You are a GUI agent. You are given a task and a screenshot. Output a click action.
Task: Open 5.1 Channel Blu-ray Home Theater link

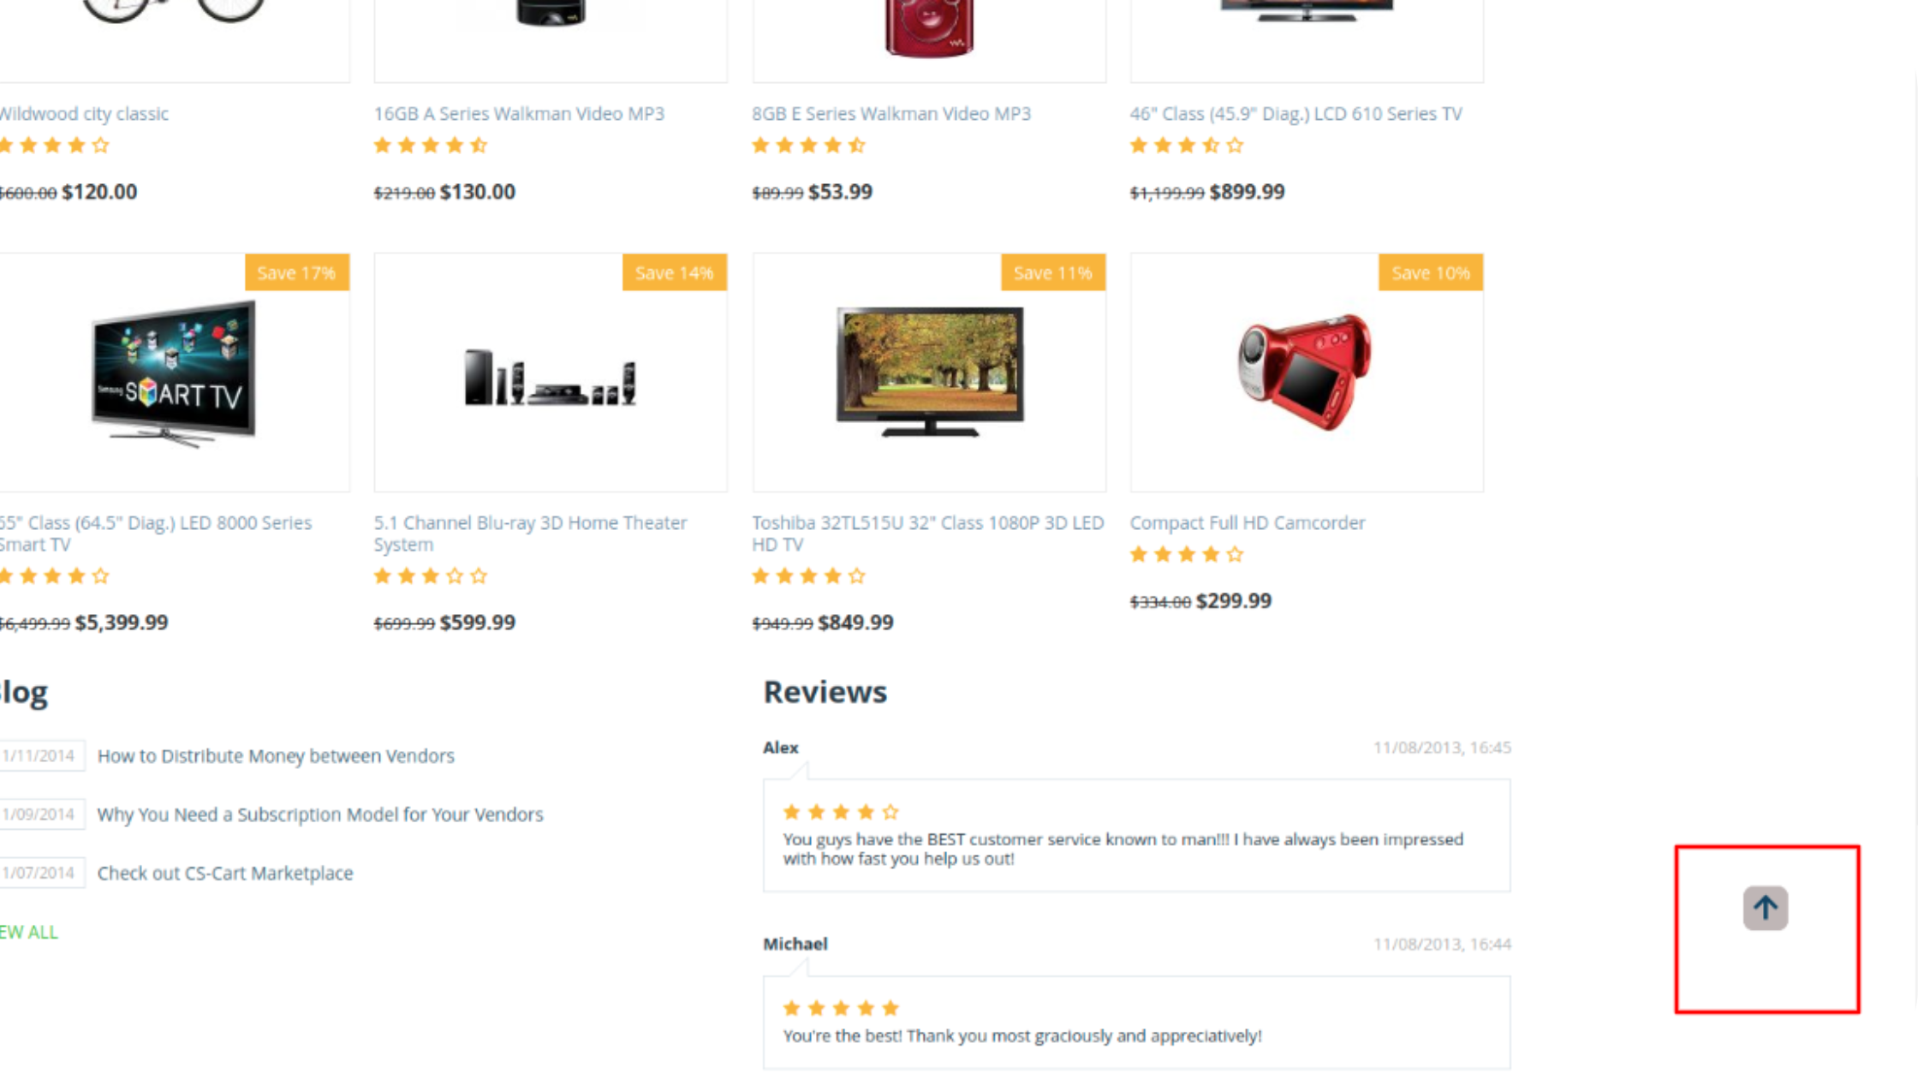click(530, 533)
